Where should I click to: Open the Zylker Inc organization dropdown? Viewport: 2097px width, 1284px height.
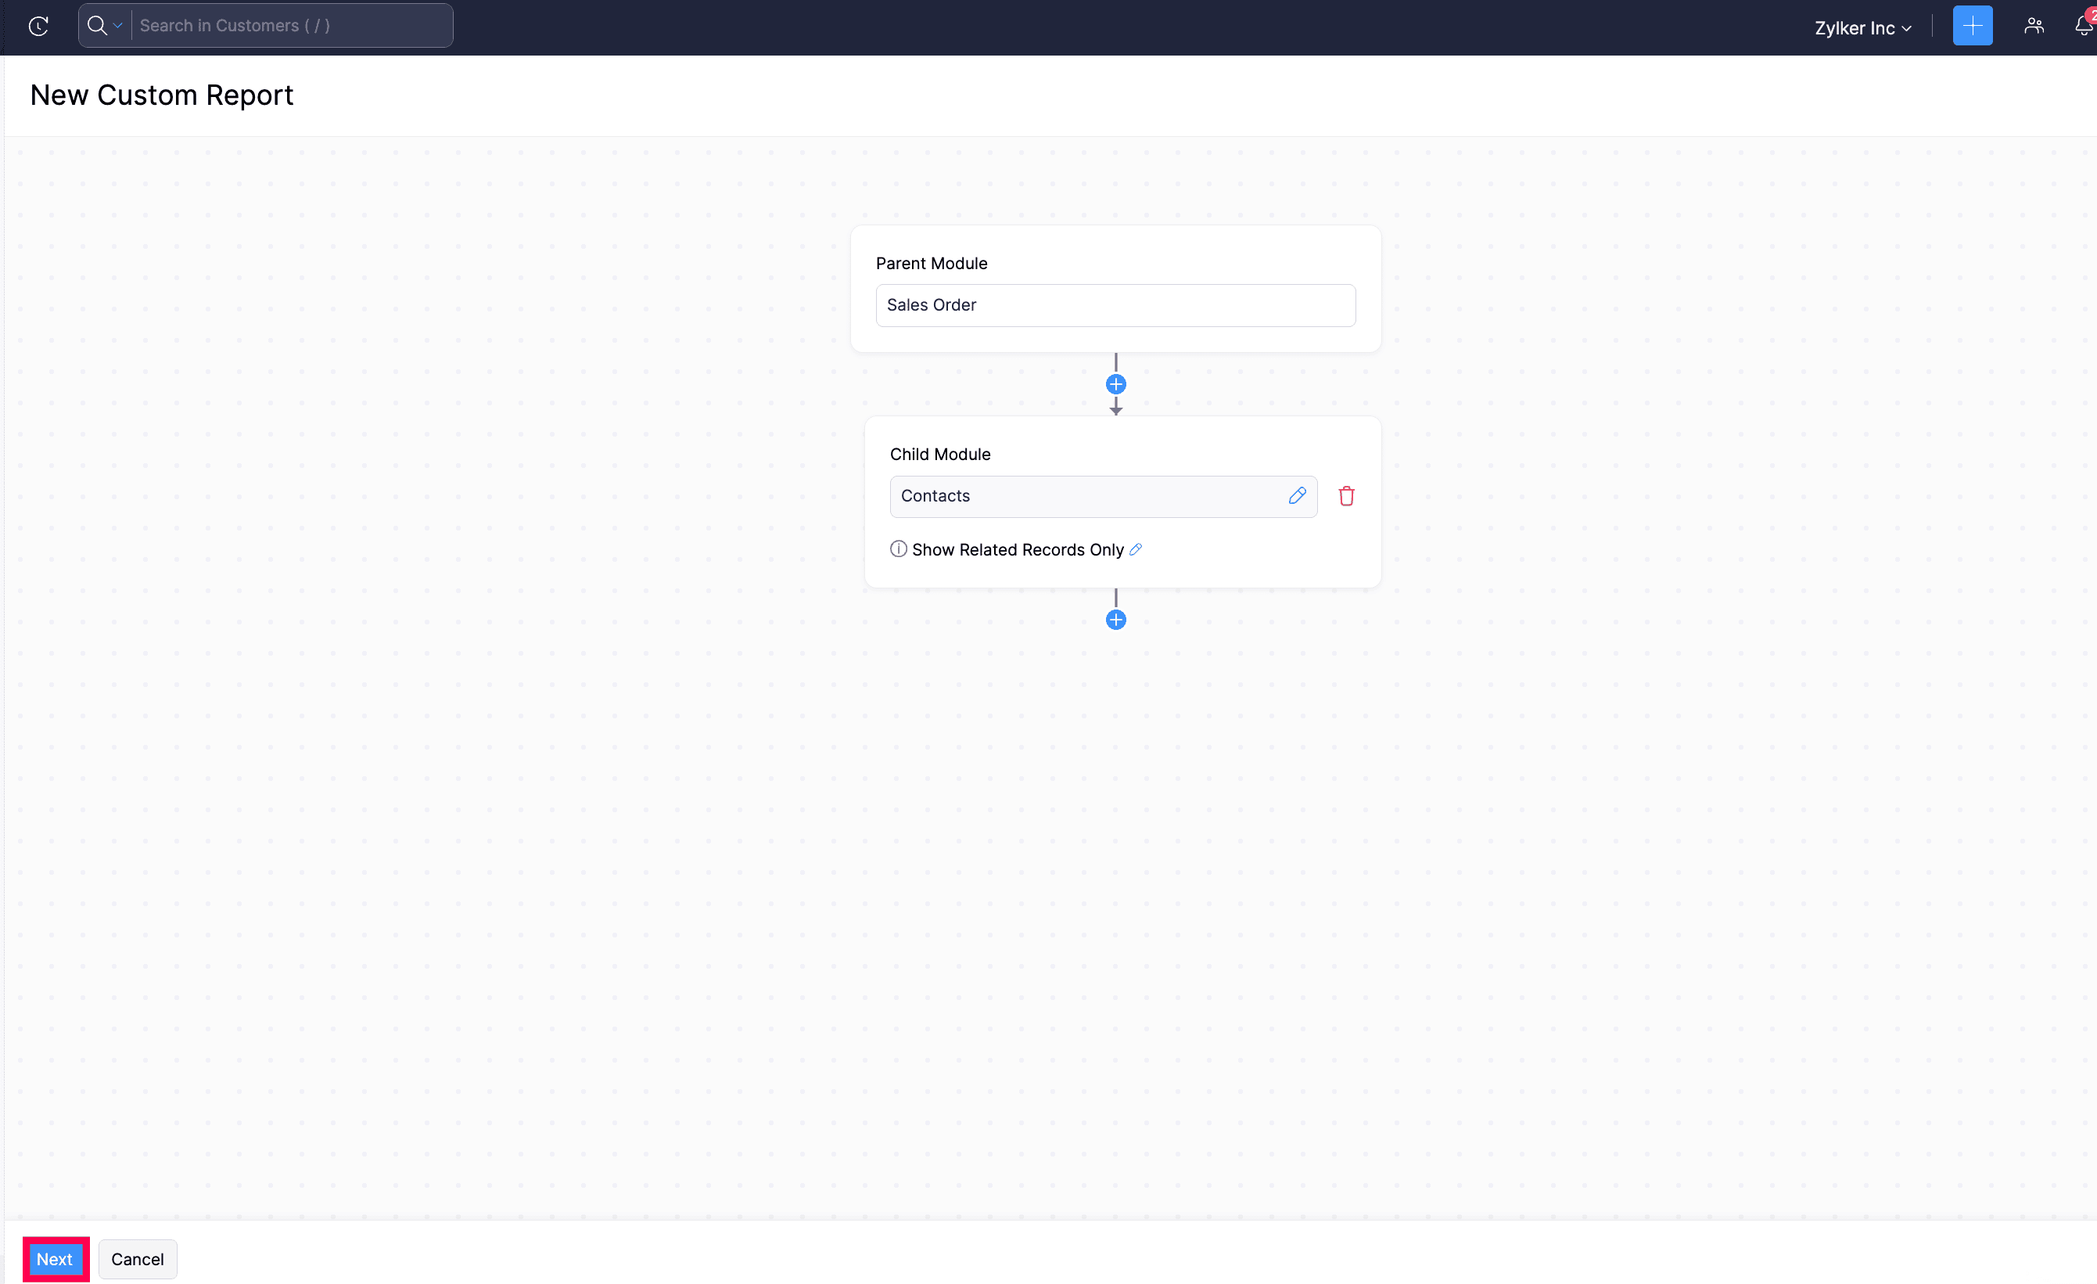(1863, 27)
